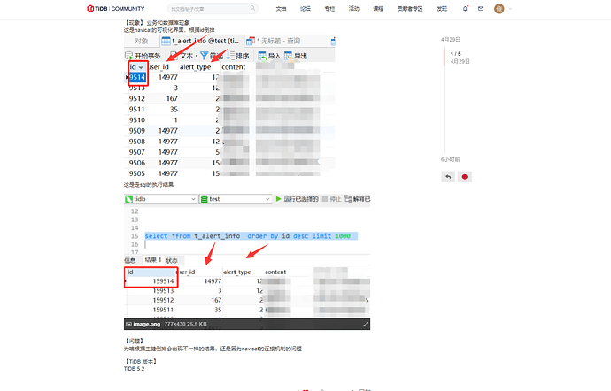Viewport: 611px width, 391px height.
Task: Open the SQL query result screenshot
Action: point(247,261)
